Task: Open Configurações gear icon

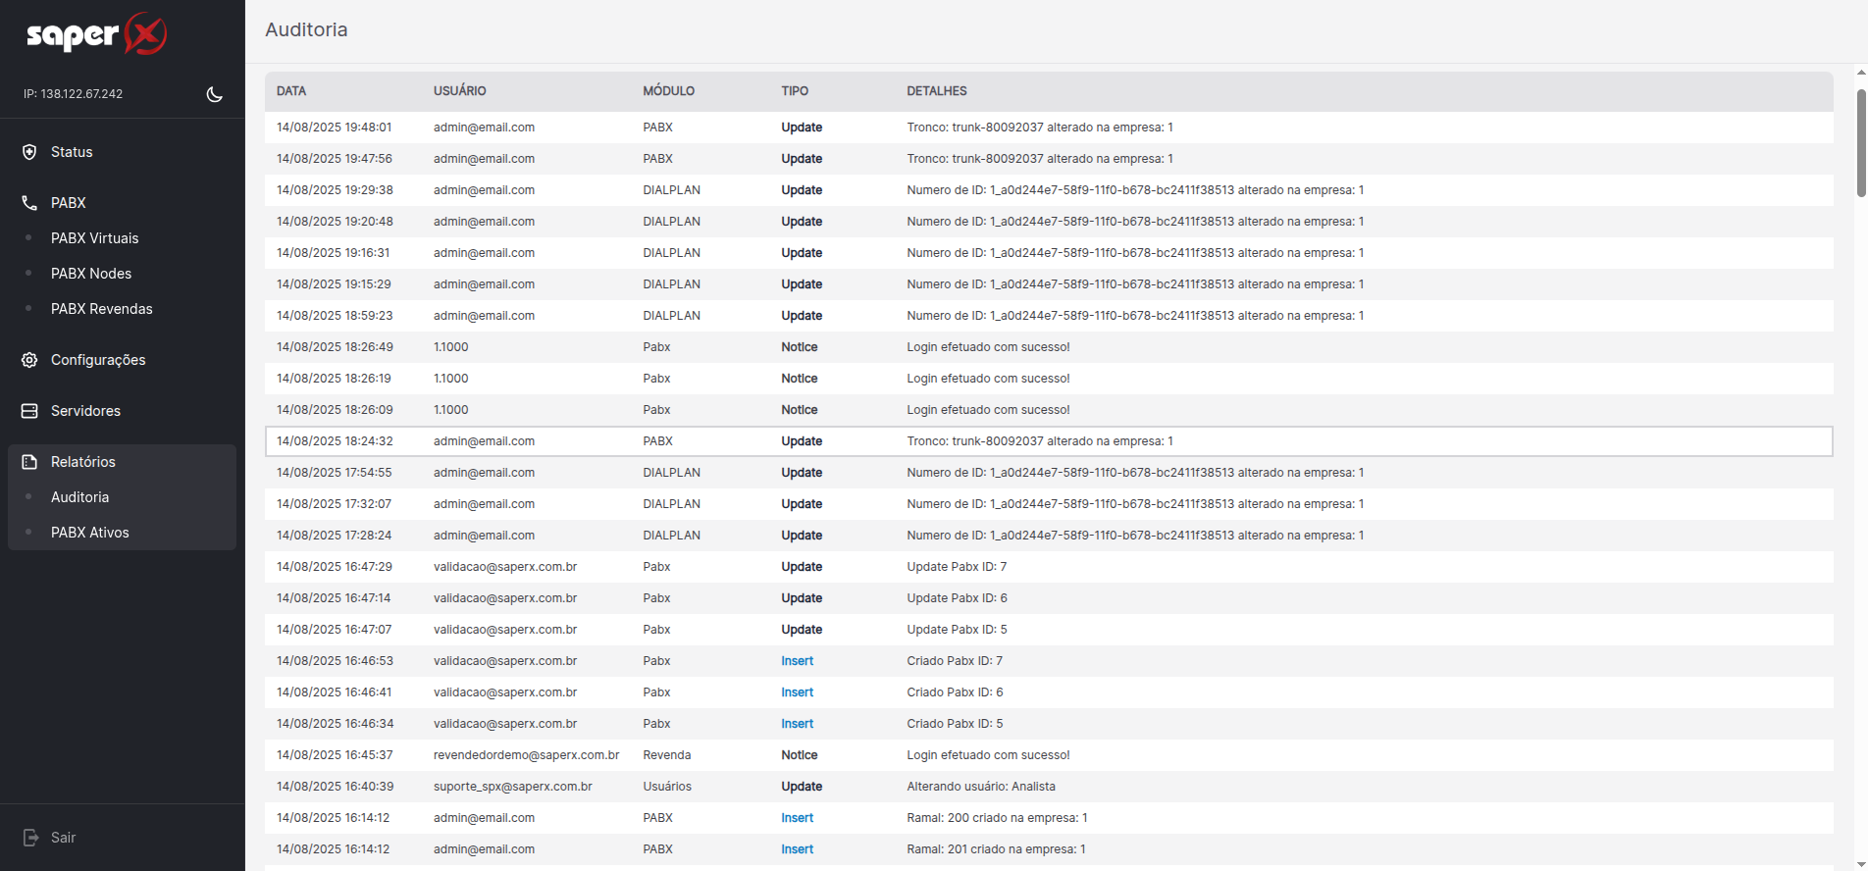Action: click(x=29, y=360)
